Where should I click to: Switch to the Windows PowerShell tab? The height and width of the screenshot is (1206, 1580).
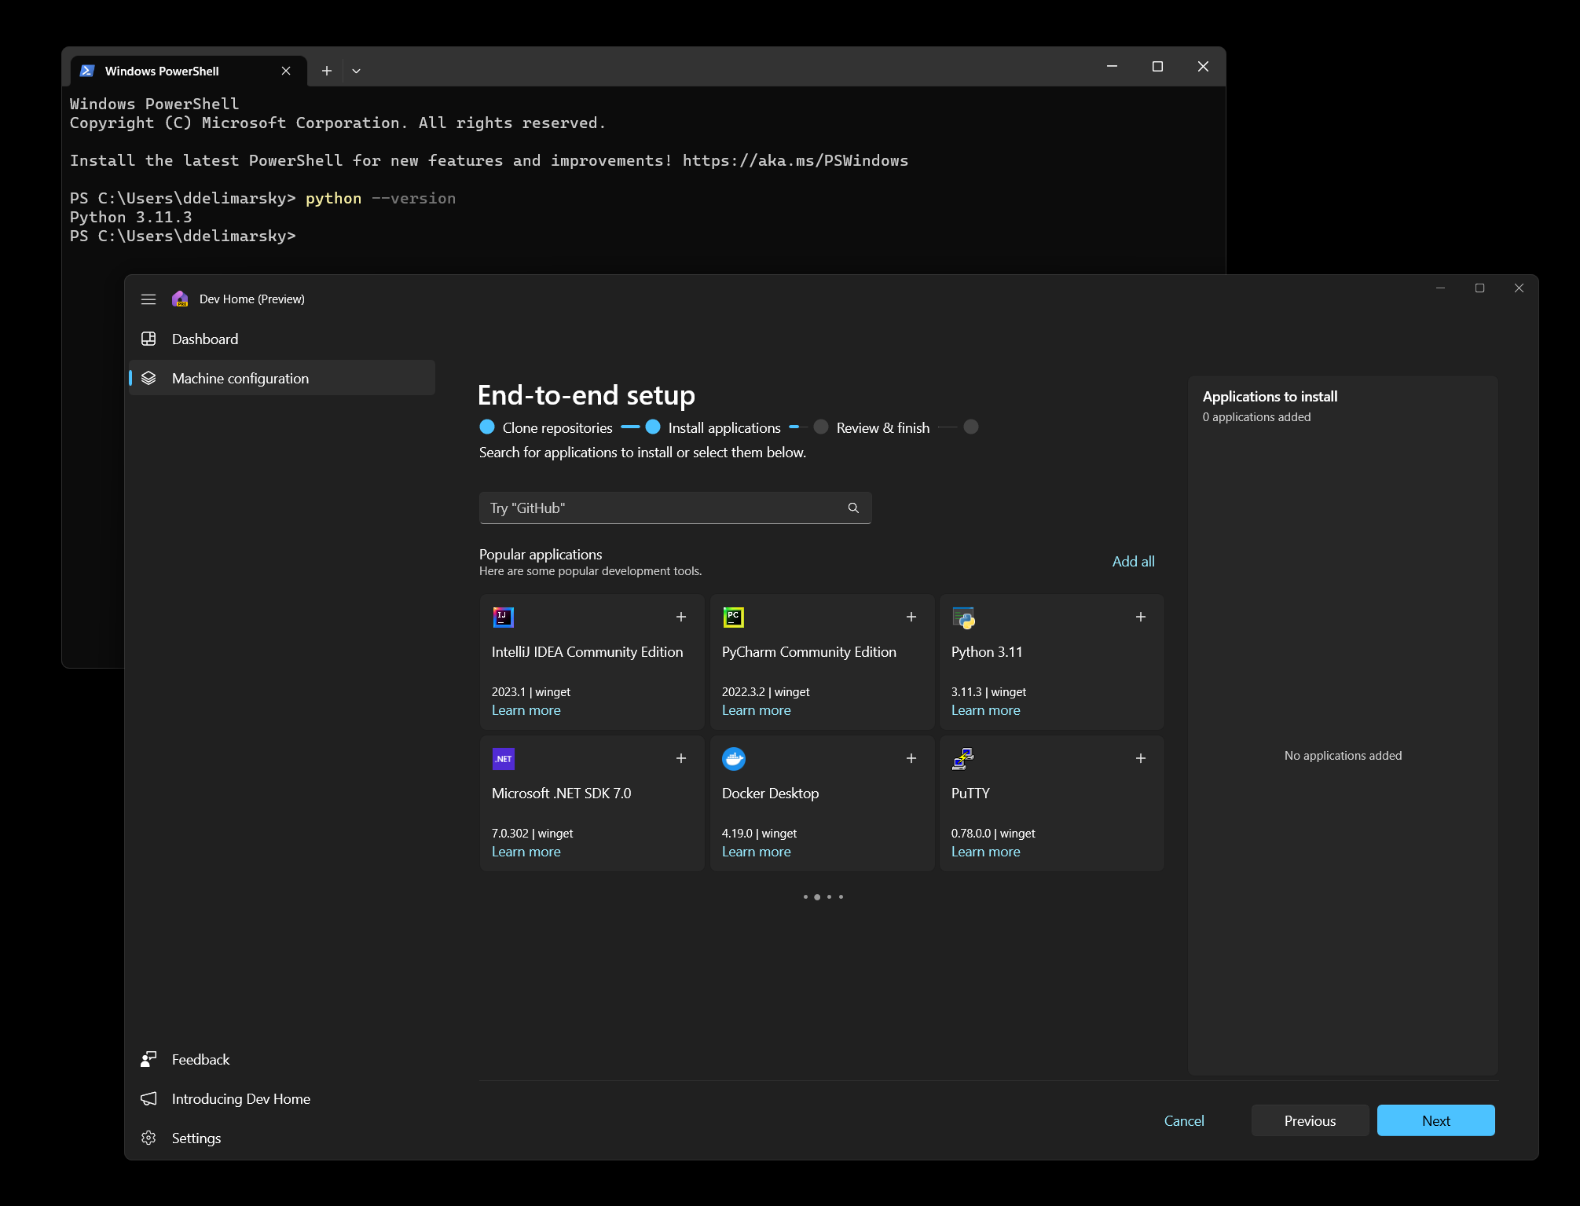click(161, 70)
